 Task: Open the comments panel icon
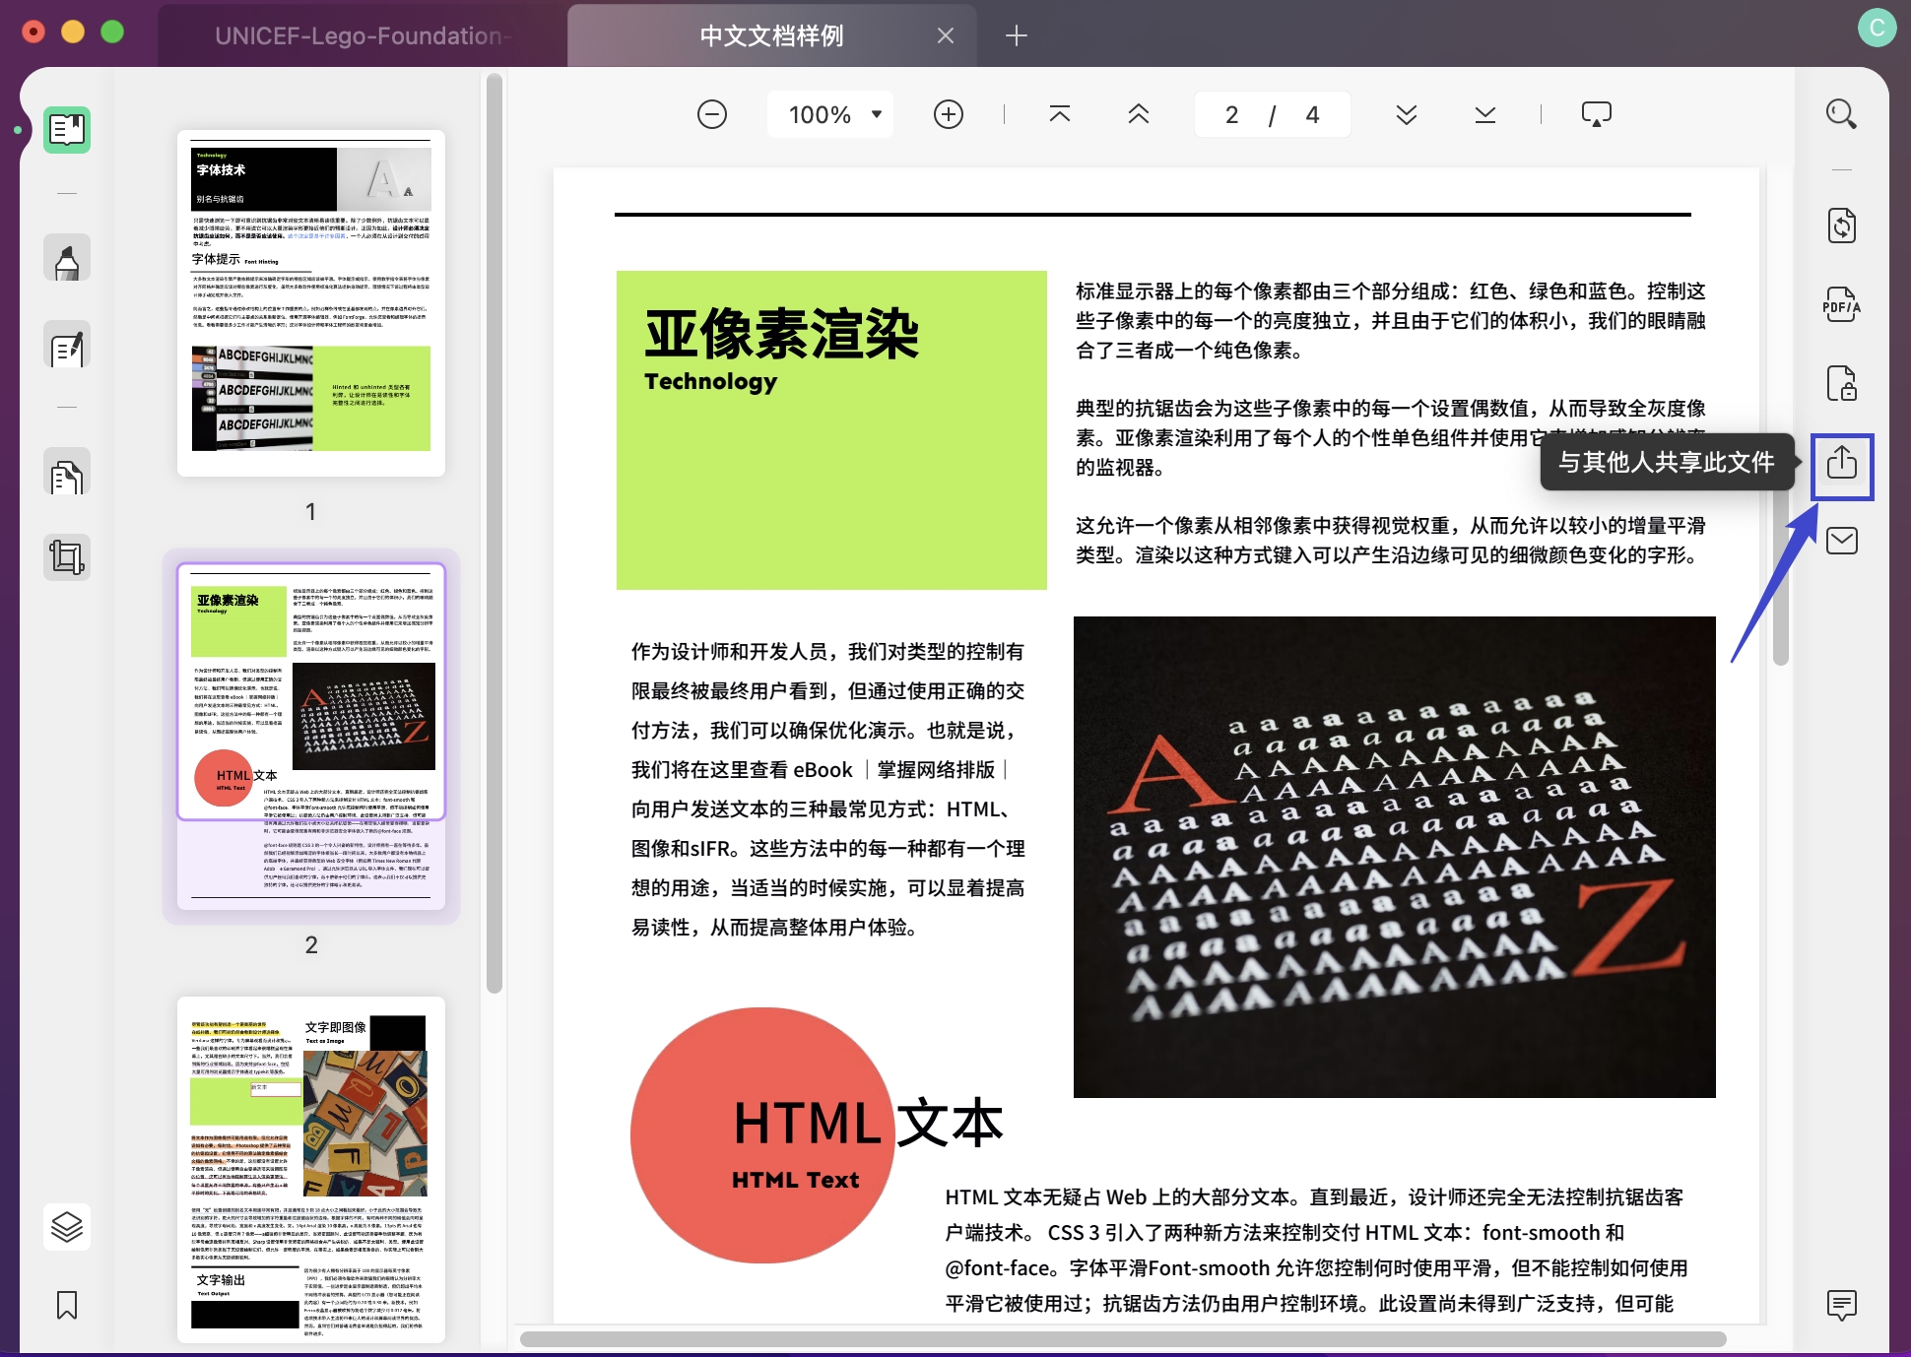tap(1842, 1305)
